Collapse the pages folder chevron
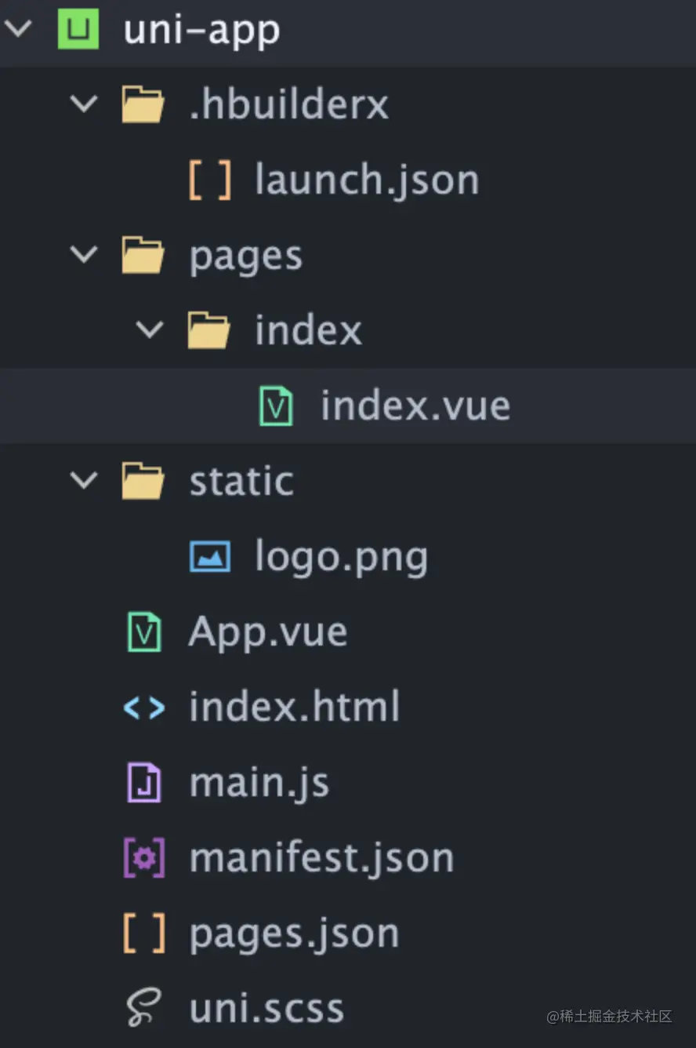This screenshot has width=696, height=1048. (x=84, y=255)
